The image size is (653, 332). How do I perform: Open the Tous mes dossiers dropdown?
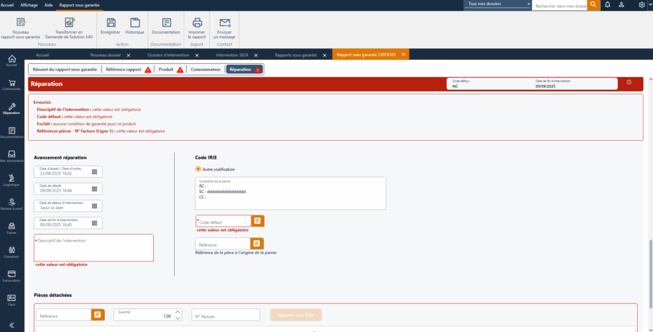[x=498, y=4]
